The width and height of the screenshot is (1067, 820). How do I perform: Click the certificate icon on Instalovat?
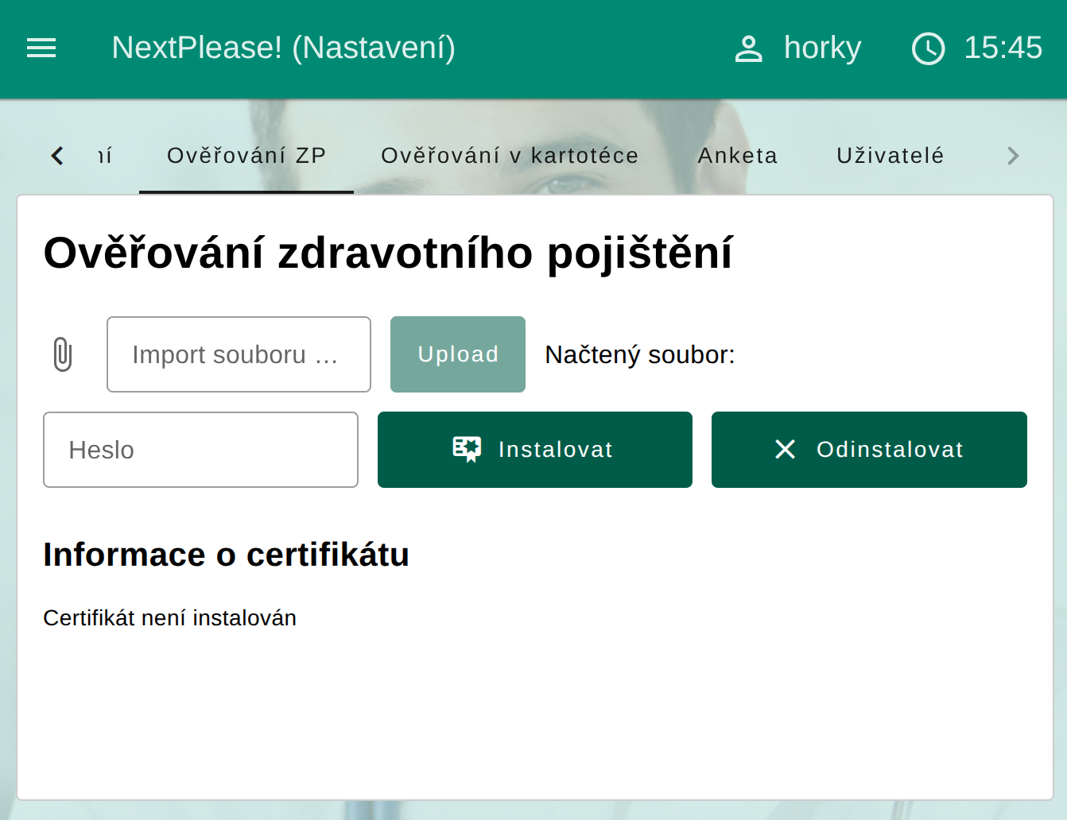coord(467,450)
